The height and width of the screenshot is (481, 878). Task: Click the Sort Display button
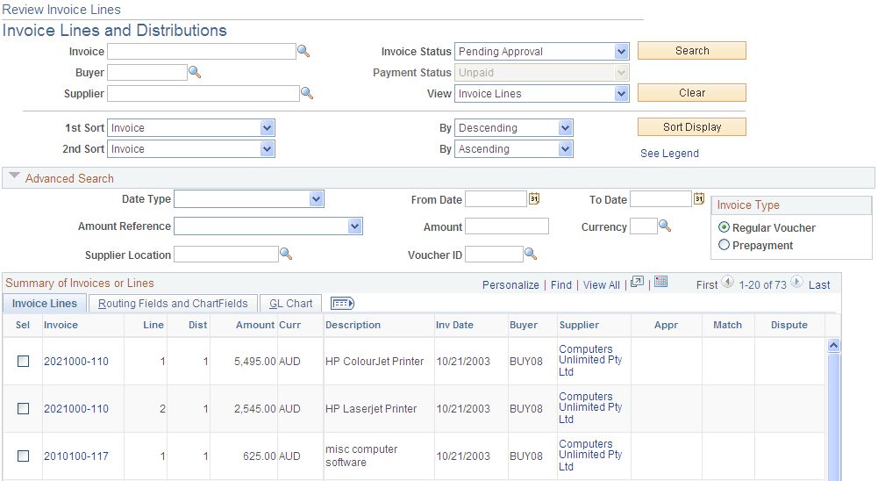[691, 127]
